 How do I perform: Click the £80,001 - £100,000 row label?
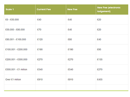(x=16, y=39)
